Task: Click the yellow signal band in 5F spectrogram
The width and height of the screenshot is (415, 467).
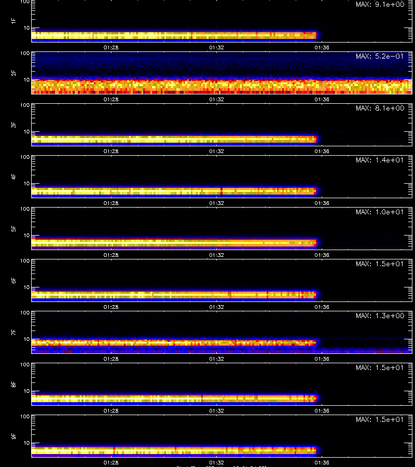Action: [174, 243]
